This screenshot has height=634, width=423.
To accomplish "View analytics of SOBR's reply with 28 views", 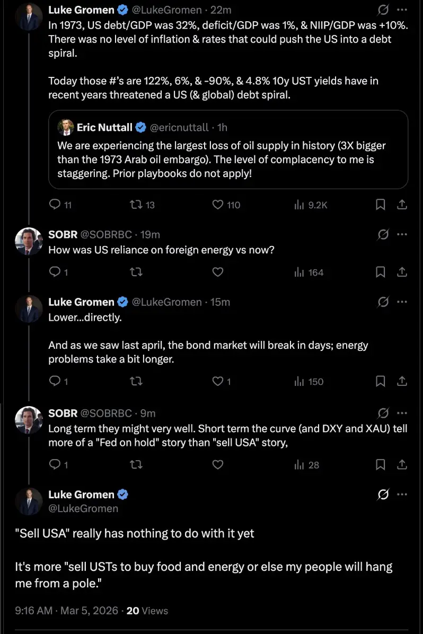I will pyautogui.click(x=299, y=465).
